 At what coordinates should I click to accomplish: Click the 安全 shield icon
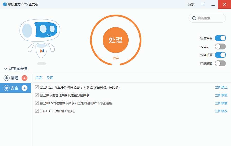6,88
